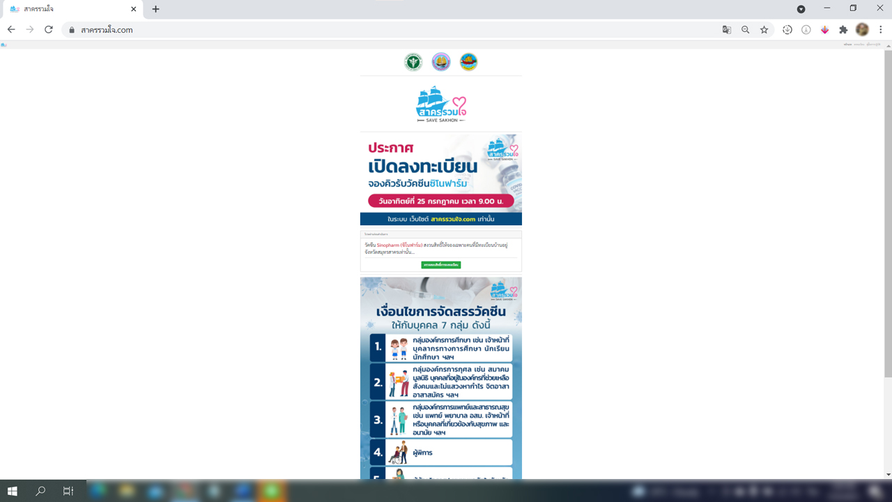The image size is (892, 502).
Task: Open the tab search dropdown arrow
Action: click(x=801, y=9)
